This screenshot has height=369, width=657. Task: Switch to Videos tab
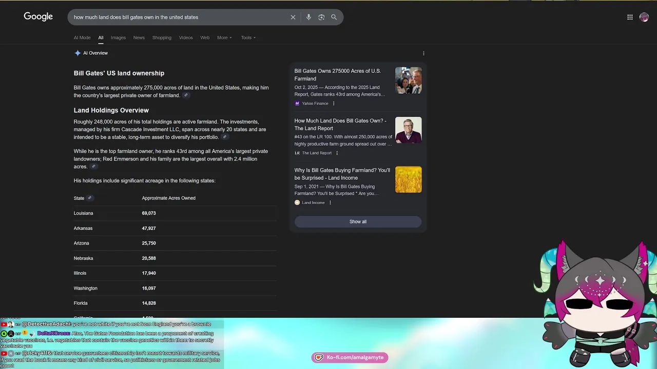click(x=186, y=37)
